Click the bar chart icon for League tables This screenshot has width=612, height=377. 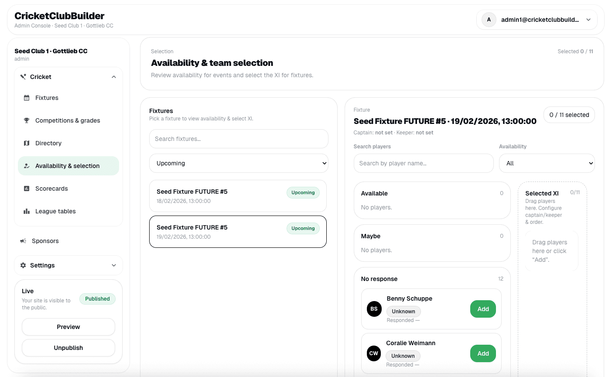27,211
